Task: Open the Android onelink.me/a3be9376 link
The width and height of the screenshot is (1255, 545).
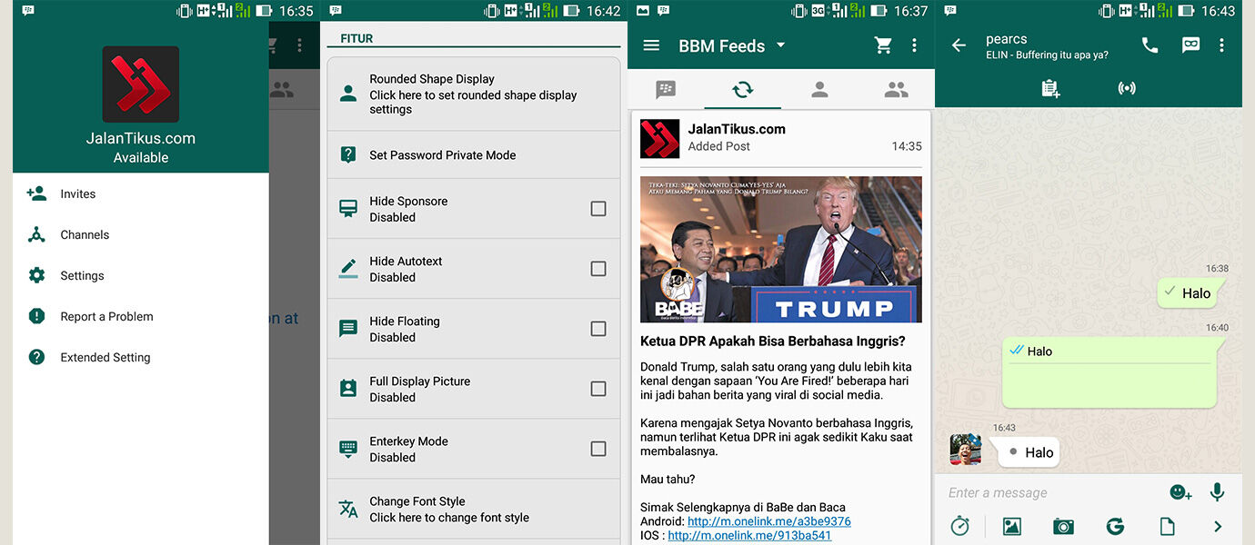Action: click(769, 521)
